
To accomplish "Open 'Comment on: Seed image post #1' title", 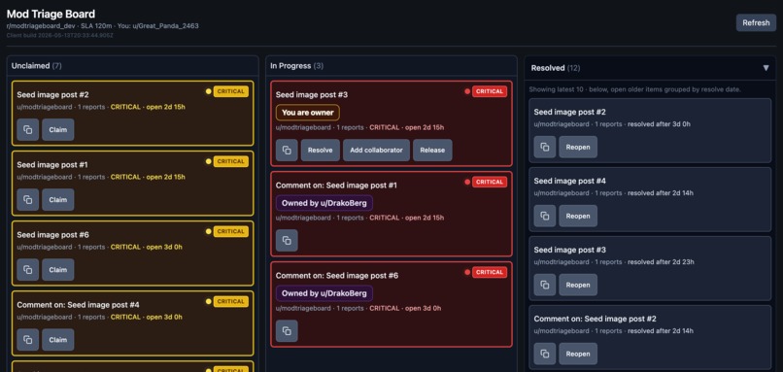I will point(336,186).
